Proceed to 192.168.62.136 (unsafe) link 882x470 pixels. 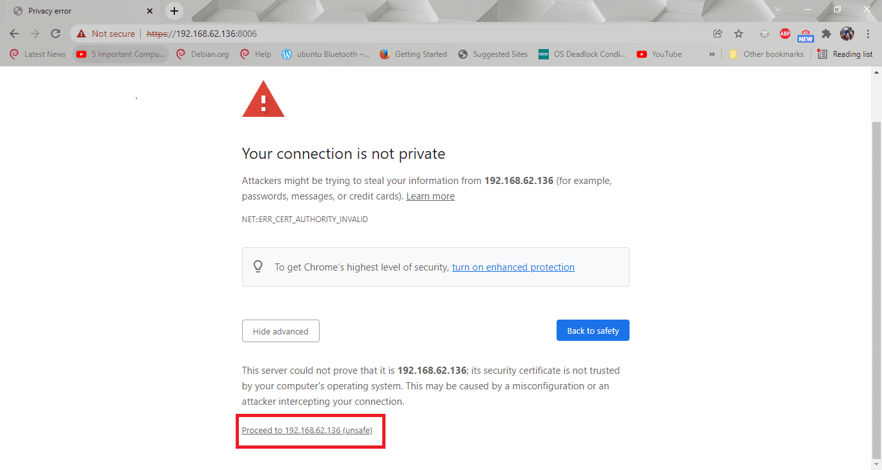pyautogui.click(x=307, y=430)
